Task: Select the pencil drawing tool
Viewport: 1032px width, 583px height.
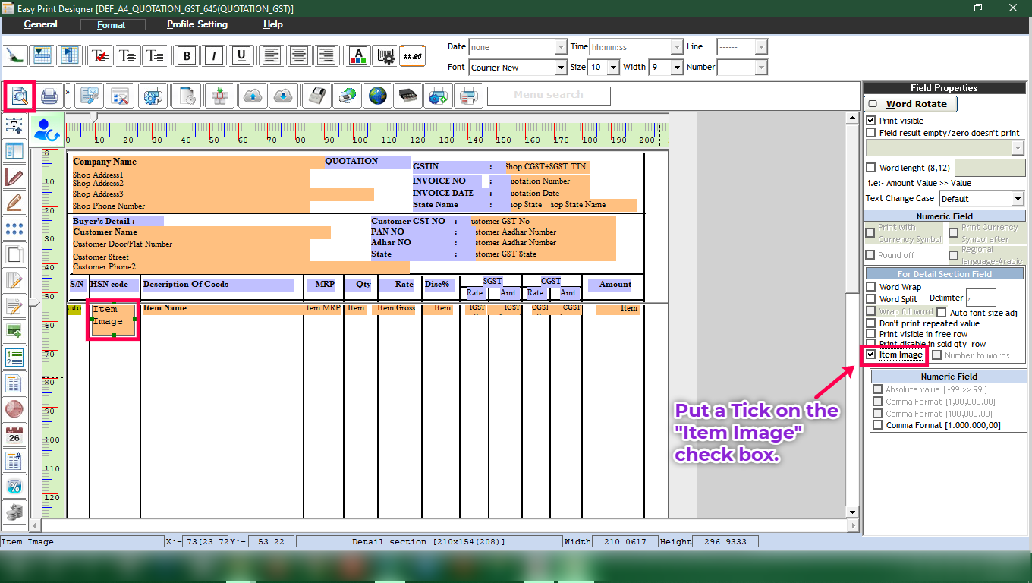Action: coord(15,203)
